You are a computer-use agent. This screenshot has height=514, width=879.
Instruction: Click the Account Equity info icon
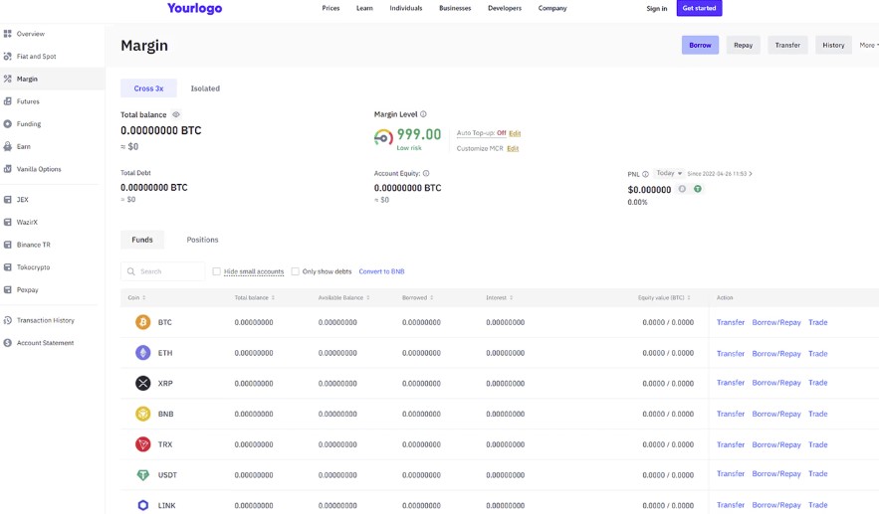point(426,174)
